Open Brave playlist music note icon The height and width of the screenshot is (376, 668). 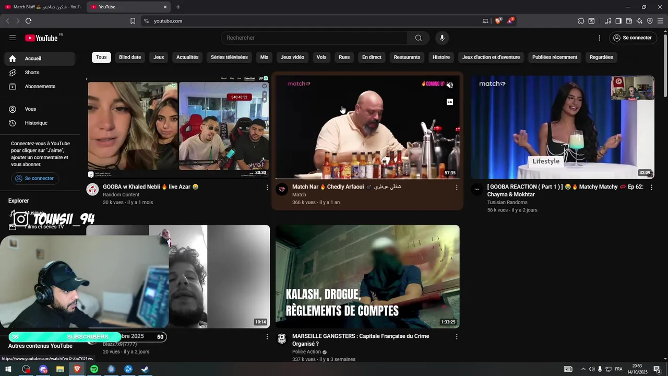point(608,21)
